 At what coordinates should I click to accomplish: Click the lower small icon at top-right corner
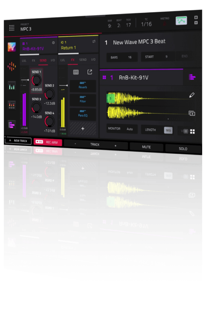pos(196,23)
